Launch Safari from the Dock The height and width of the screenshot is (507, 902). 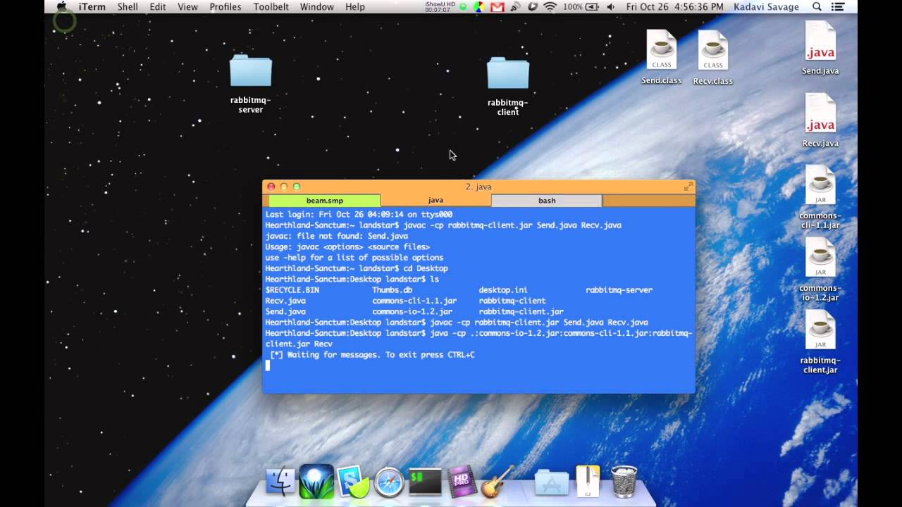pyautogui.click(x=389, y=482)
